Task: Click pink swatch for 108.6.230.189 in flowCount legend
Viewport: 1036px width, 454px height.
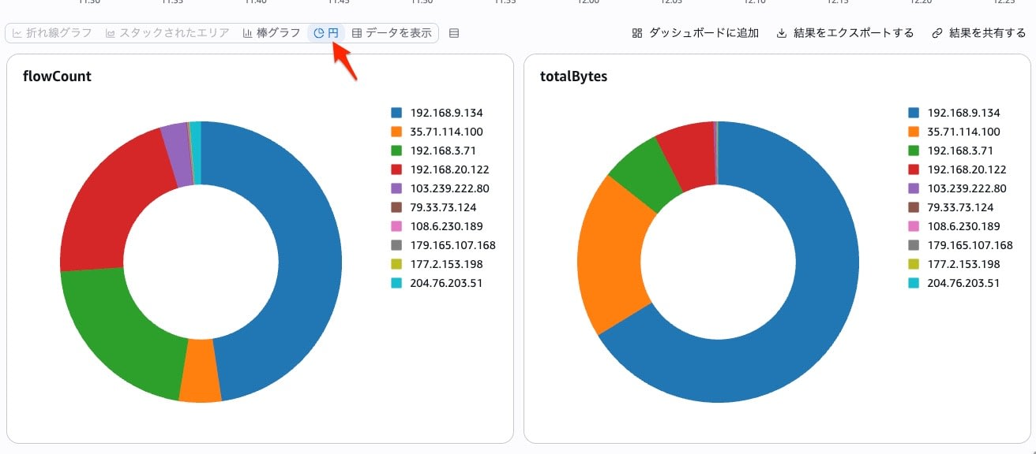Action: click(x=396, y=226)
